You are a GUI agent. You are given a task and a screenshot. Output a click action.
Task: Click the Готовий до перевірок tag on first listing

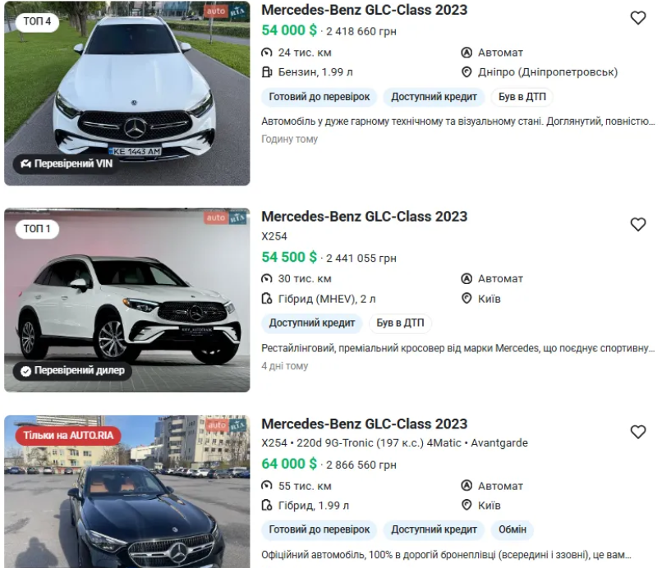click(x=319, y=97)
